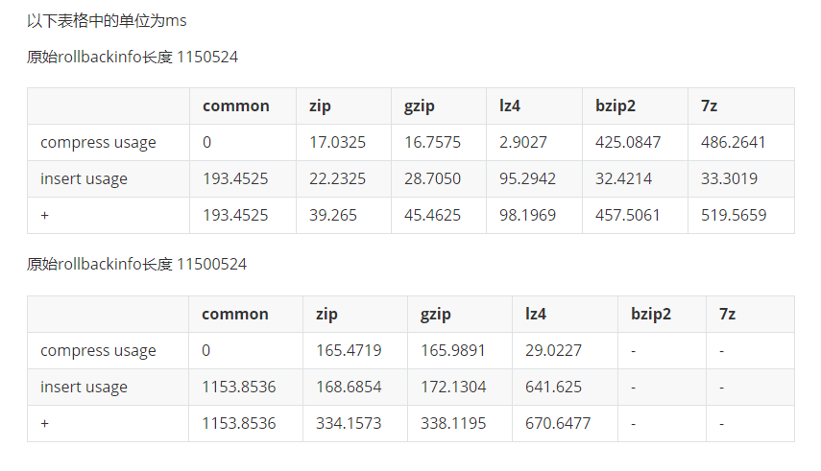Click the lz4 compress value 2.9027
This screenshot has height=471, width=821.
(x=523, y=143)
